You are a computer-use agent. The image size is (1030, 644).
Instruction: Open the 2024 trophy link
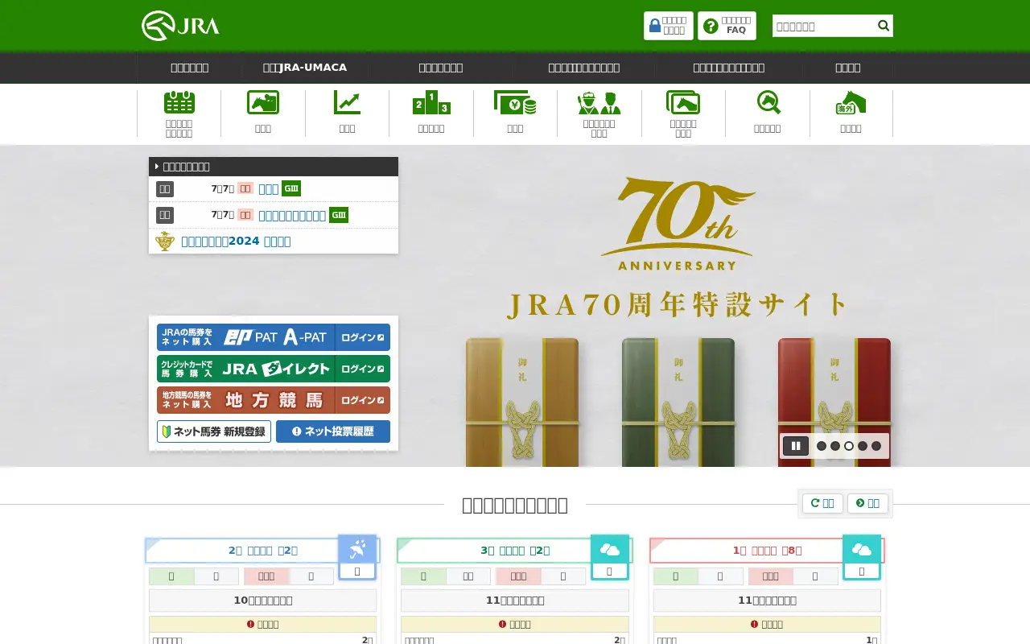[x=236, y=241]
